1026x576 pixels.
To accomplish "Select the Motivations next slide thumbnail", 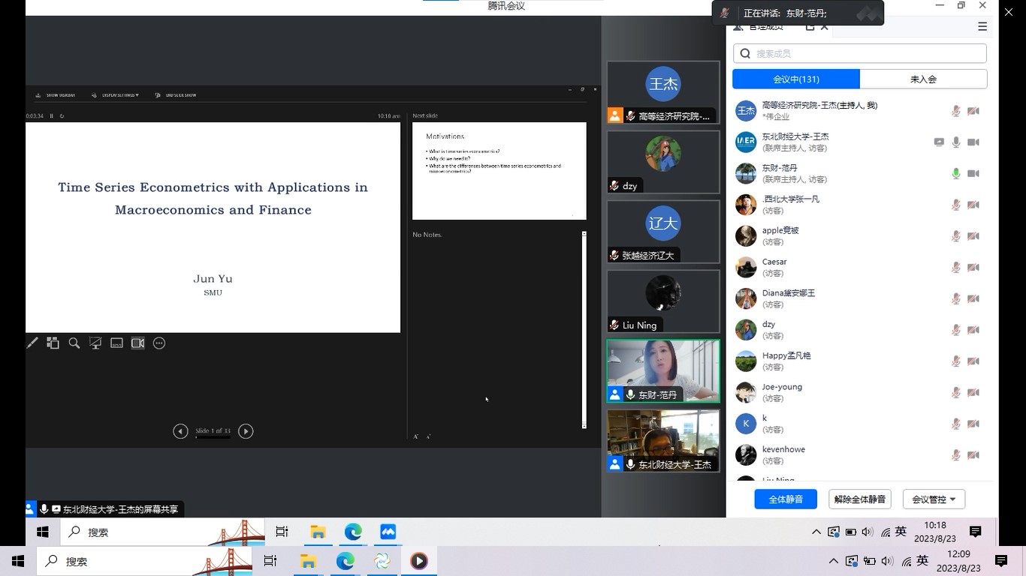I will click(x=499, y=171).
